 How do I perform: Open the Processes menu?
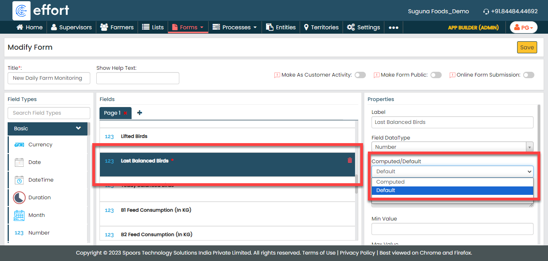pyautogui.click(x=235, y=27)
